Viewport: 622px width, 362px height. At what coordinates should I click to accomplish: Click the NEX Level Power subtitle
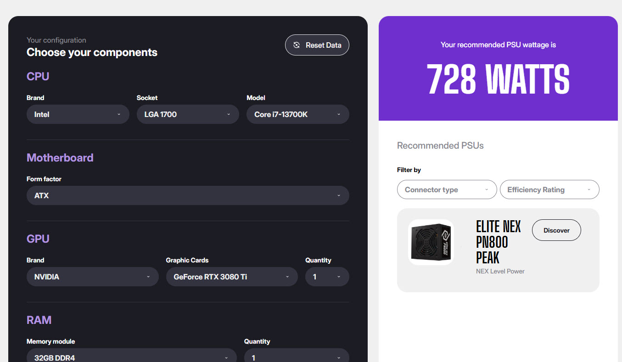click(x=500, y=271)
